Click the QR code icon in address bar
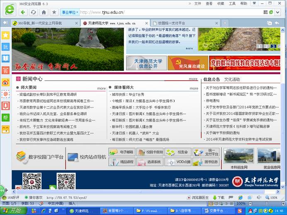The image size is (287, 215). tap(265, 12)
